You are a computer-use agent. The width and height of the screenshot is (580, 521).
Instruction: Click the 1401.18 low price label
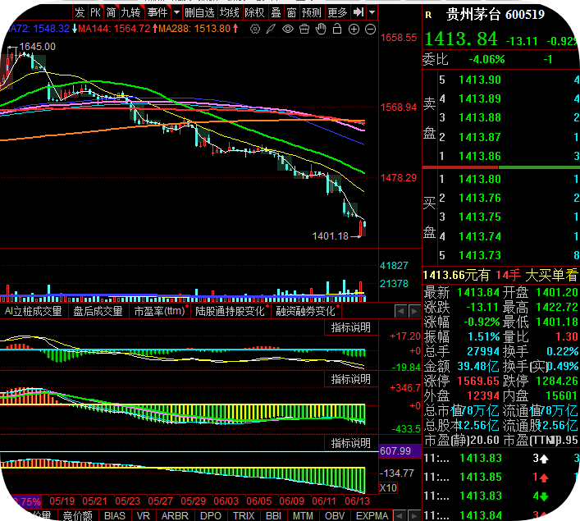(331, 236)
